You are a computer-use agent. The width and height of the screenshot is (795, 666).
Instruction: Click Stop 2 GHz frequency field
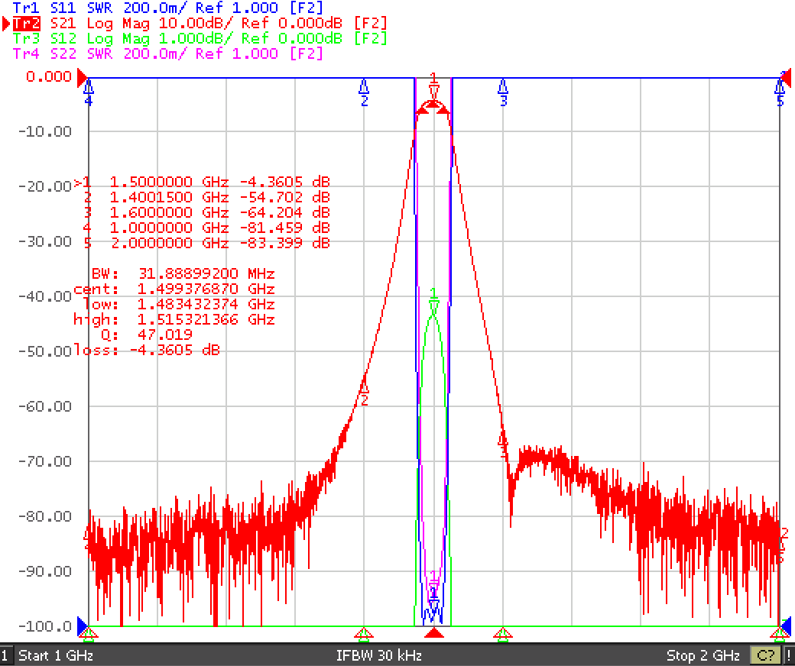coord(703,655)
